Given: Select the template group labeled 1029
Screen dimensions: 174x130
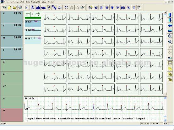Looking at the screenshot, I should [x=33, y=40].
